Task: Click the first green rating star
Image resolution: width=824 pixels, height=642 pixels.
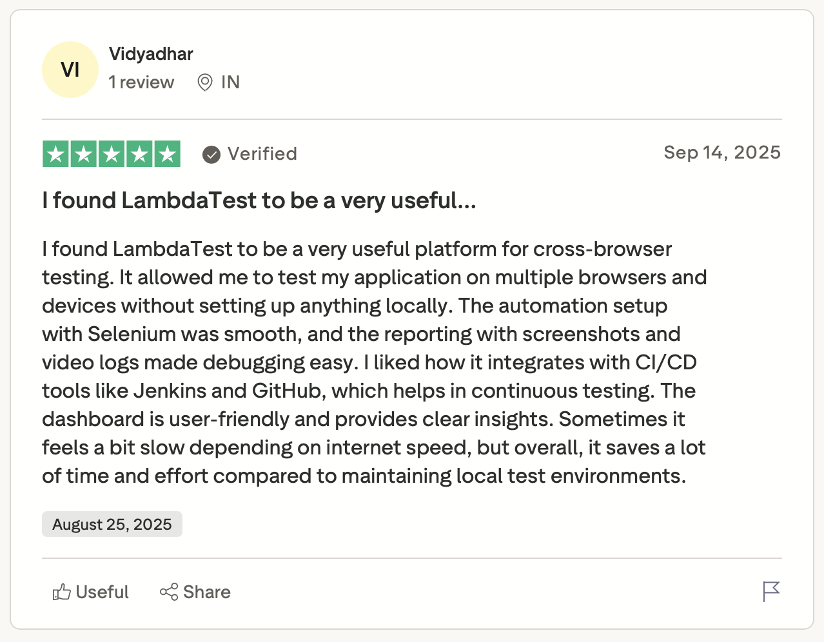Action: tap(56, 154)
